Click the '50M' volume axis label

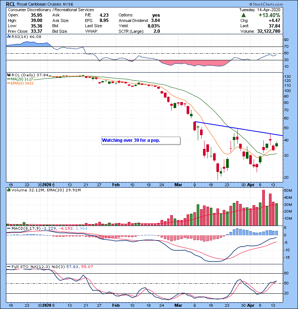click(x=288, y=191)
